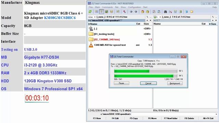
Task: Click the invert selection toolbar icon
Action: (x=118, y=12)
